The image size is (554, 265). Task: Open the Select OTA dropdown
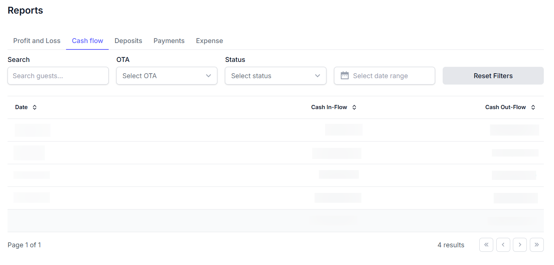(166, 76)
